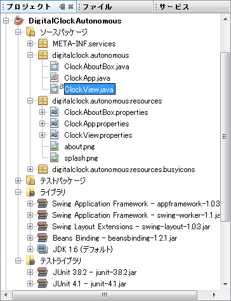Screen dimensions: 231x301
Task: Click the JUnit 3.8.2 library books icon
Action: pyautogui.click(x=43, y=272)
